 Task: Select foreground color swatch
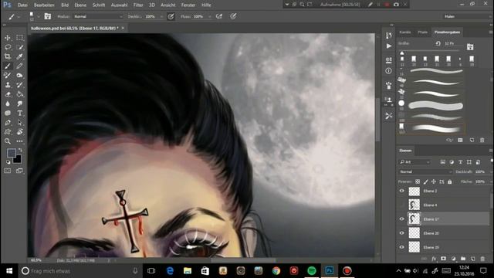(12, 153)
